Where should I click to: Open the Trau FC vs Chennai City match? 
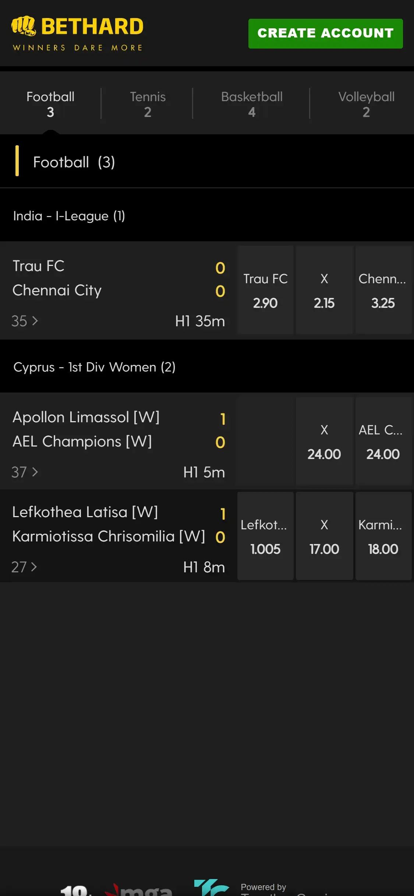click(110, 278)
